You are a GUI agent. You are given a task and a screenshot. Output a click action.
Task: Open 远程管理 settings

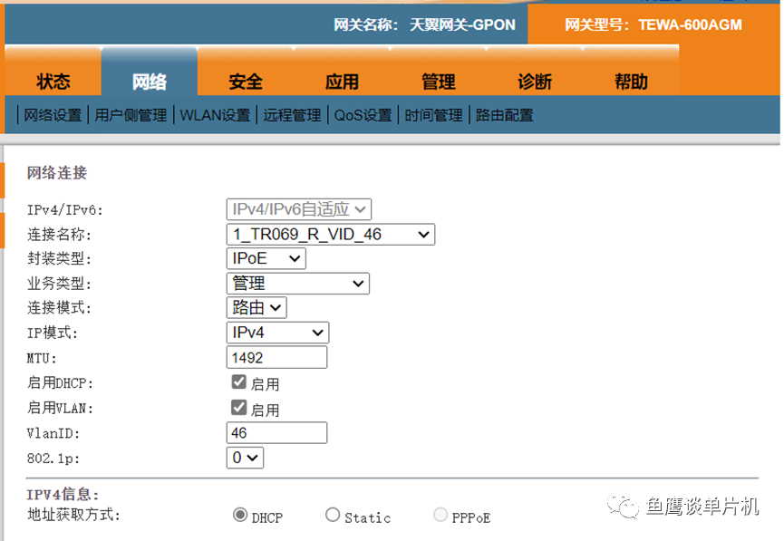click(292, 115)
